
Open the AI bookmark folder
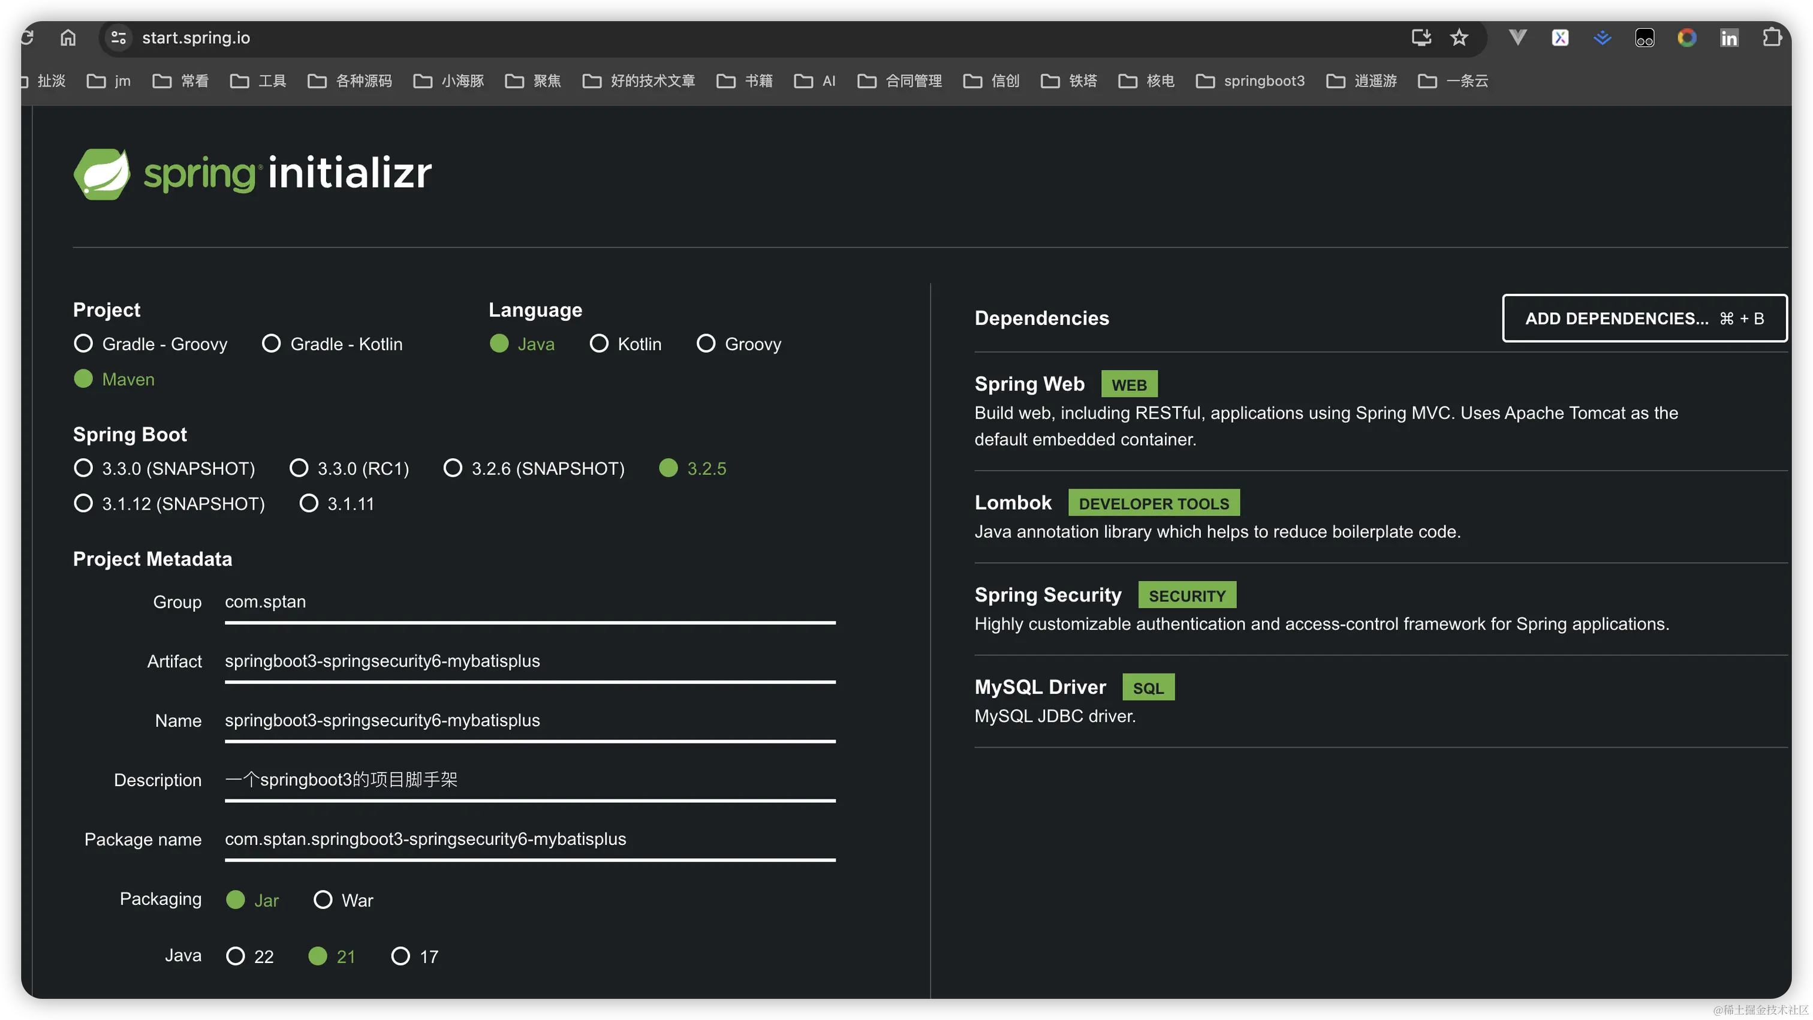click(814, 81)
